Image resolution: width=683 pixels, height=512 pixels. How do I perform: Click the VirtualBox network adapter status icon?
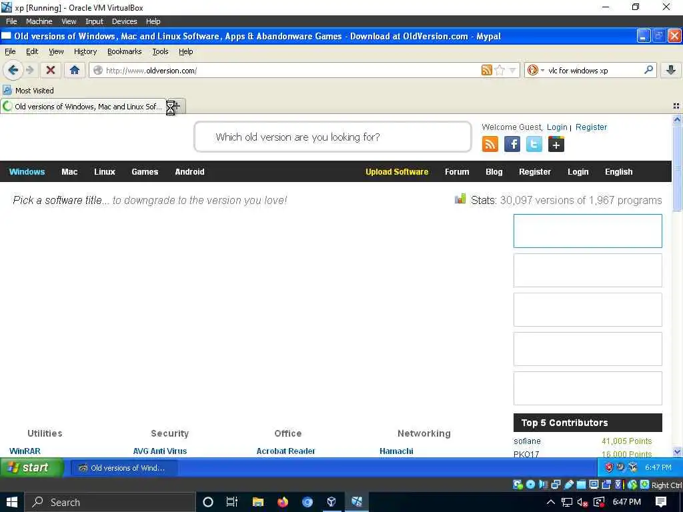click(x=556, y=485)
